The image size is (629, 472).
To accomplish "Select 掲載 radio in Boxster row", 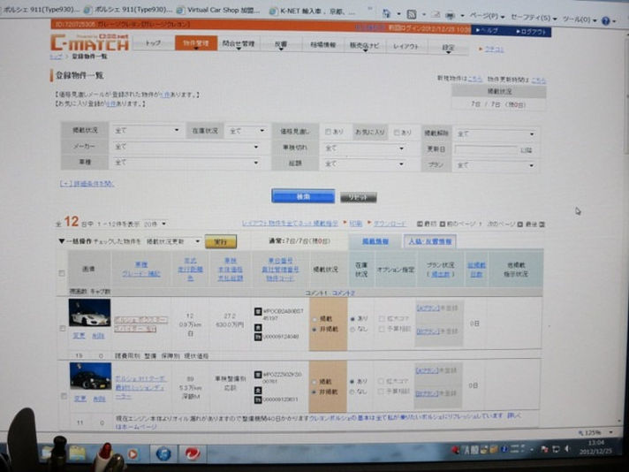I will point(314,319).
